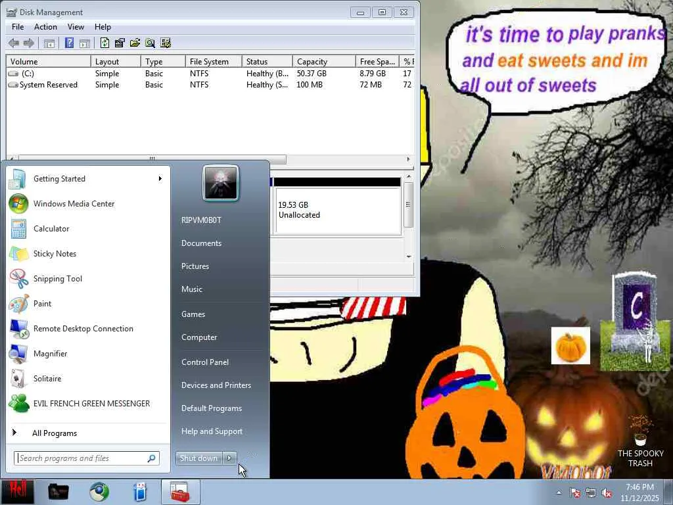673x505 pixels.
Task: Click the muted volume tray icon
Action: coord(607,493)
